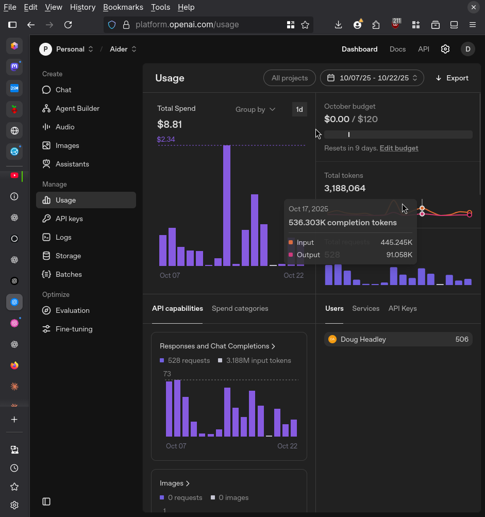Toggle the All projects filter
This screenshot has width=485, height=517.
pos(290,78)
